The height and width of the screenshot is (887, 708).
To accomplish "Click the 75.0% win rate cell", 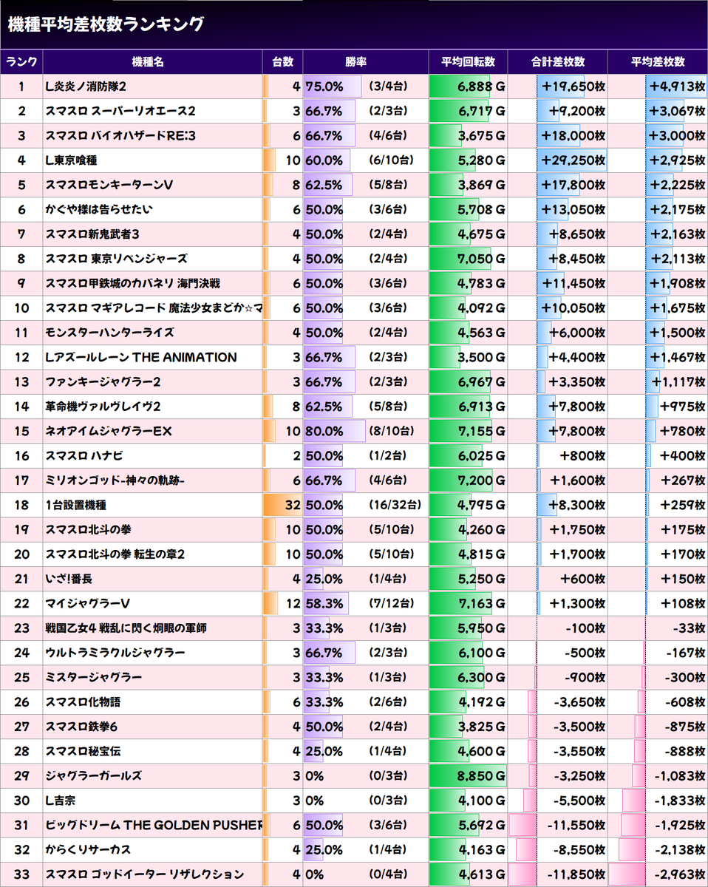I will click(x=365, y=86).
